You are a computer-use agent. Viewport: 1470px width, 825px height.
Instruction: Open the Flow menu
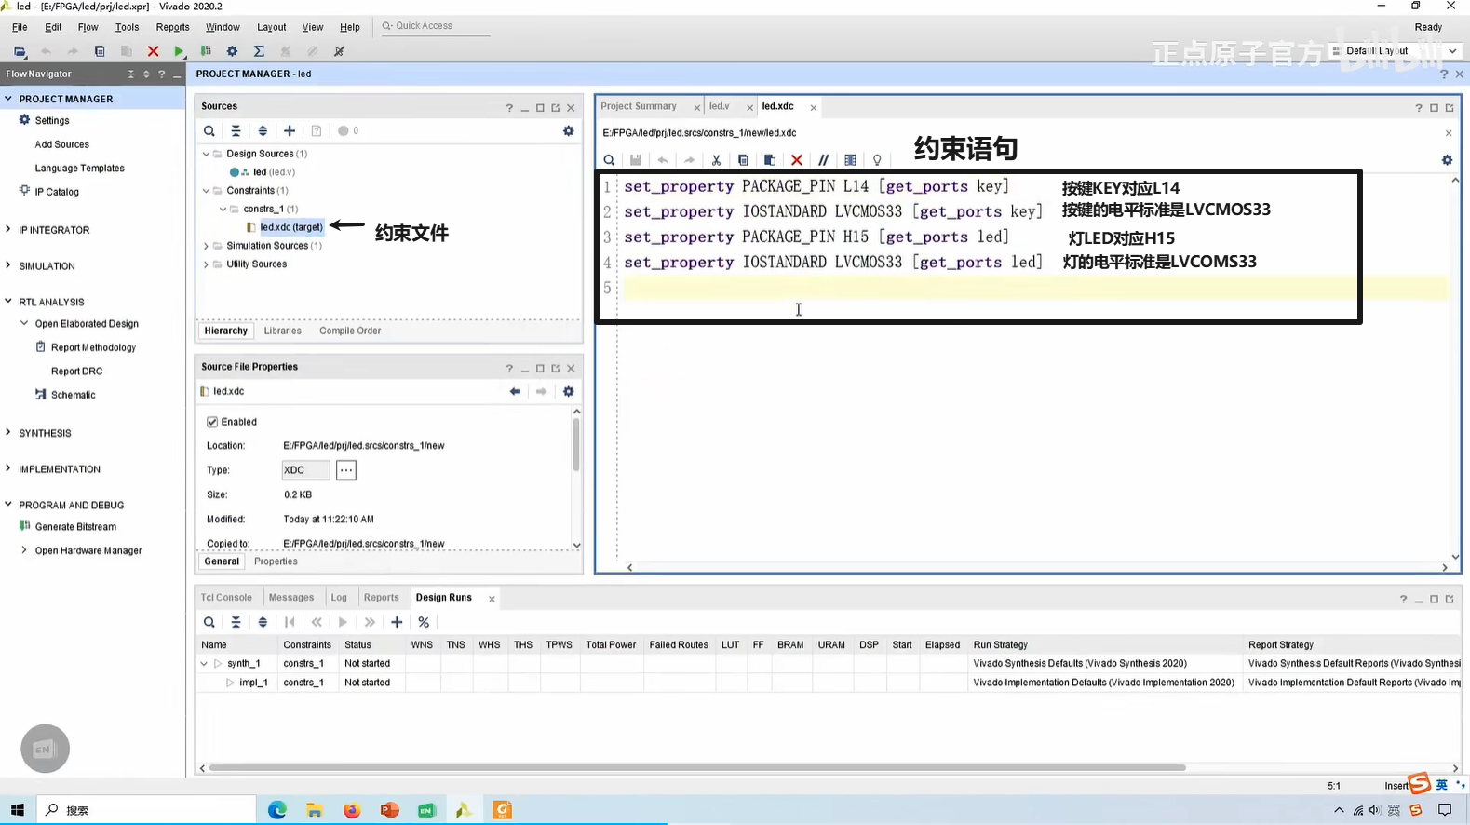(x=88, y=27)
